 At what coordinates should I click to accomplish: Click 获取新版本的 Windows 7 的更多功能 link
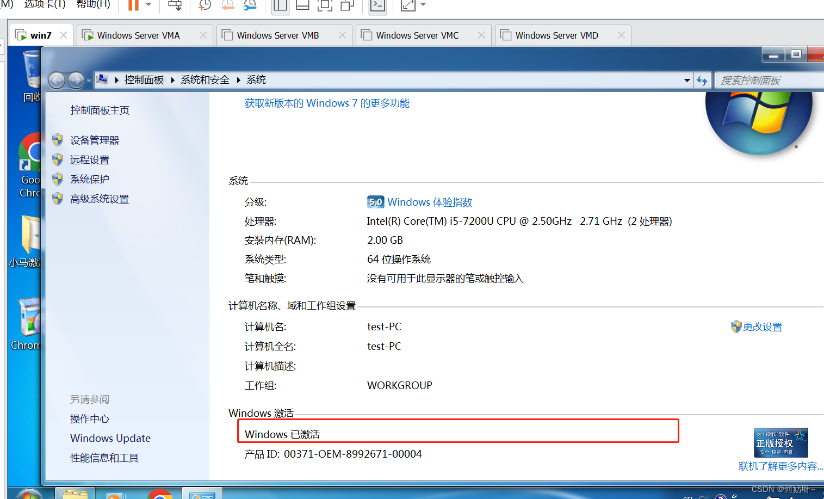[327, 103]
